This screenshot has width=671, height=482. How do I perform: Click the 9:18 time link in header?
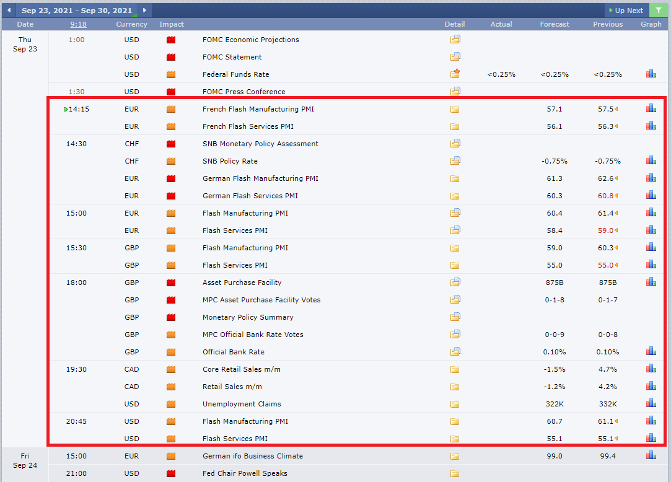pyautogui.click(x=78, y=24)
